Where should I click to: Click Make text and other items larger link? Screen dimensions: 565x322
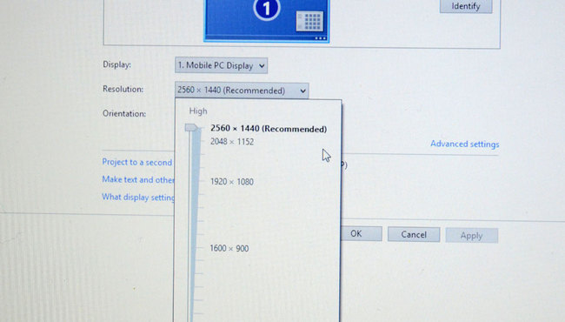pyautogui.click(x=138, y=179)
